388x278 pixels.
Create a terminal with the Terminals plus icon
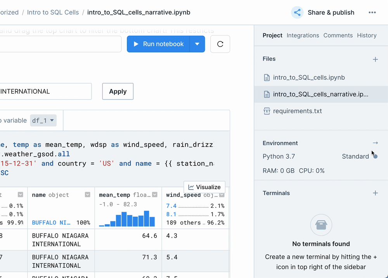(x=375, y=193)
